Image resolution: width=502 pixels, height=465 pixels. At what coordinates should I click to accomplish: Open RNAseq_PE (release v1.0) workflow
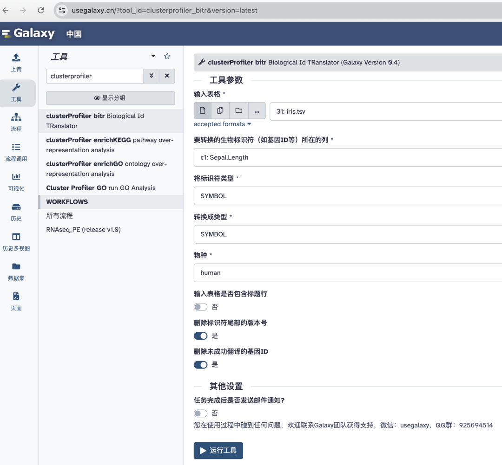[x=83, y=230]
